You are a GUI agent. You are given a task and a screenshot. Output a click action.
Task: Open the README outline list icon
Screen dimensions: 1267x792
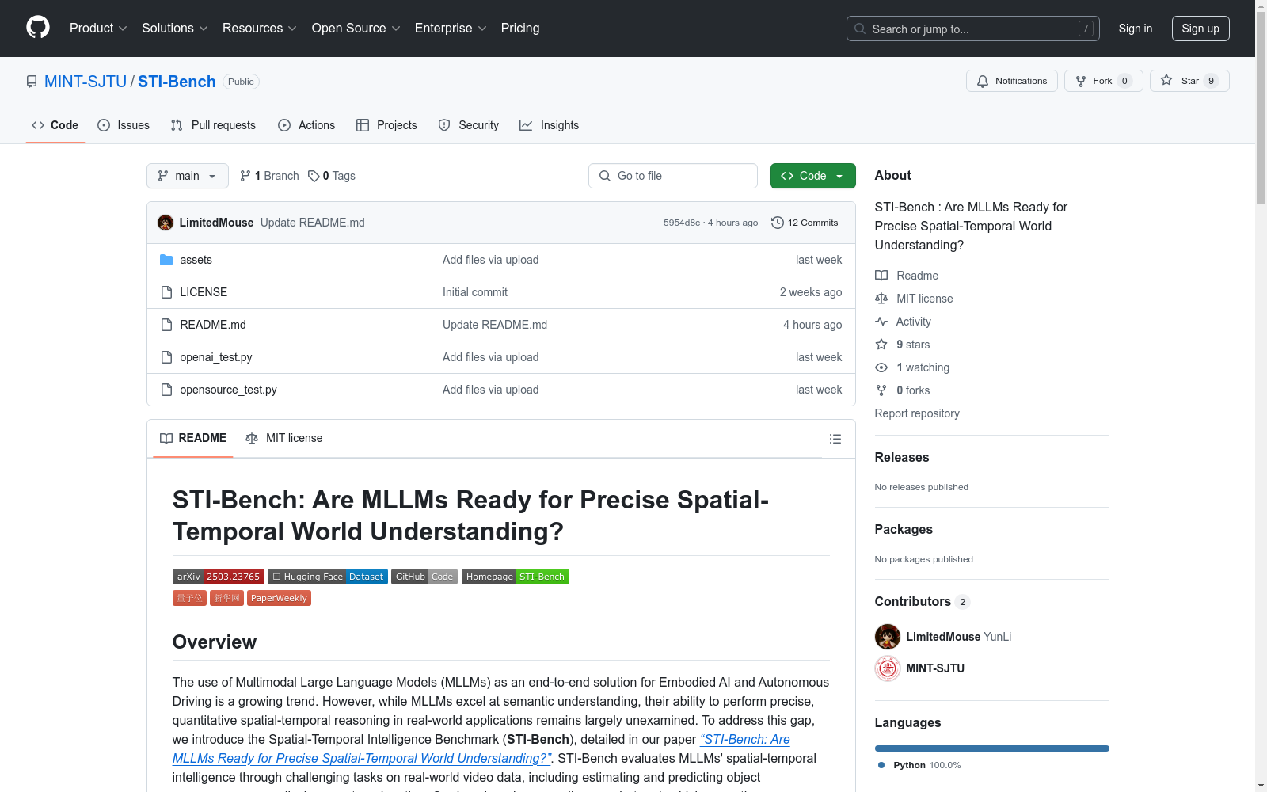click(835, 439)
